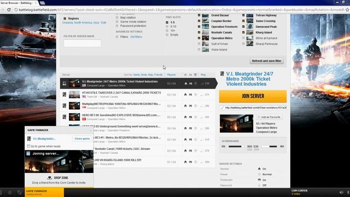Viewport: 350px width, 197px height.
Task: Sort server list by Name
Action: (136, 75)
